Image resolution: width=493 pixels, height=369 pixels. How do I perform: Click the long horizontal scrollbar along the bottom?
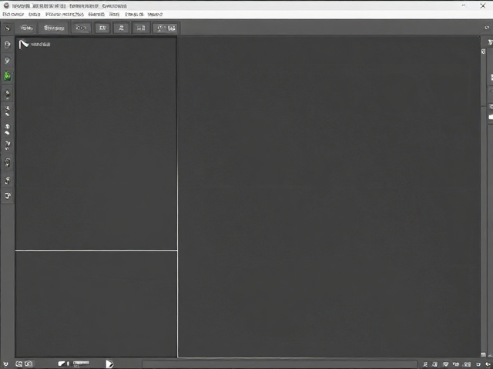tap(280, 364)
